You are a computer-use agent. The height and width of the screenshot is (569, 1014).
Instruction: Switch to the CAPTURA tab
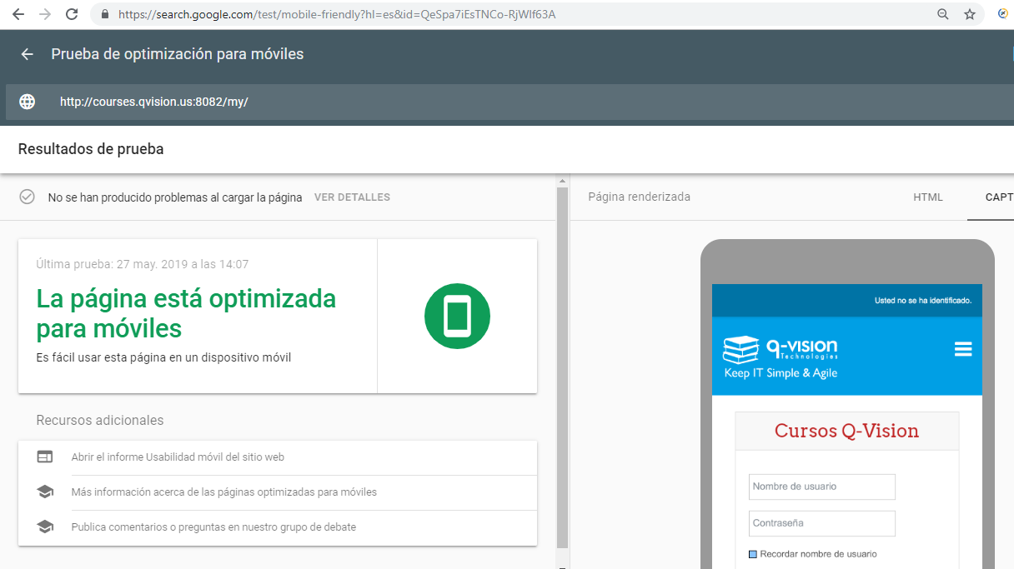click(x=998, y=197)
